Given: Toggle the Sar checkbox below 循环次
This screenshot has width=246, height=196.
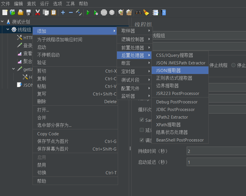Looking at the screenshot, I should (x=142, y=120).
